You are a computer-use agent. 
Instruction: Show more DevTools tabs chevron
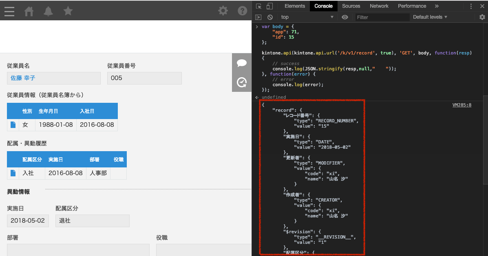[437, 6]
